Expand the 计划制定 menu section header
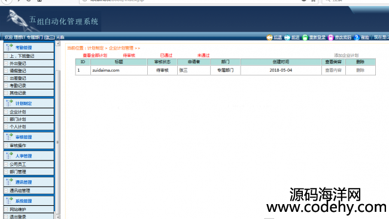 [29, 103]
